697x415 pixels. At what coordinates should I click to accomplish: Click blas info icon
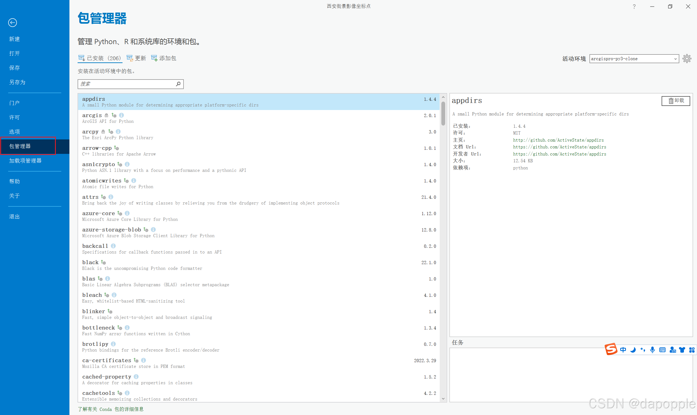(107, 279)
